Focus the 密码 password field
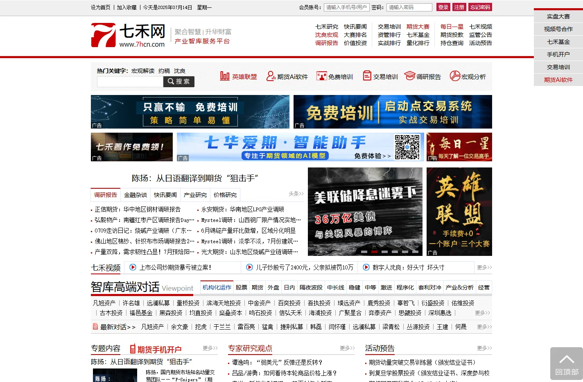The image size is (583, 382). tap(409, 7)
